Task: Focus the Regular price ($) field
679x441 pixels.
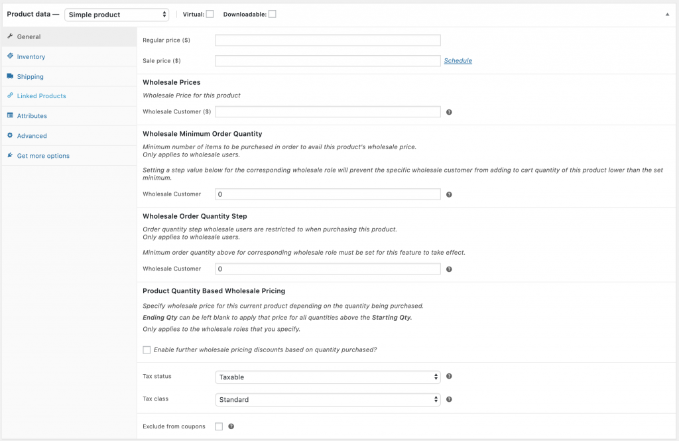Action: (328, 40)
